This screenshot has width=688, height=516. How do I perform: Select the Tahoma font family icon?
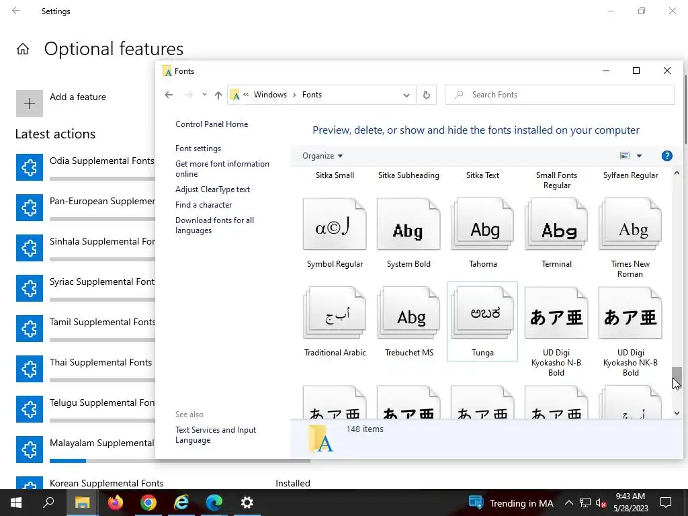point(482,224)
